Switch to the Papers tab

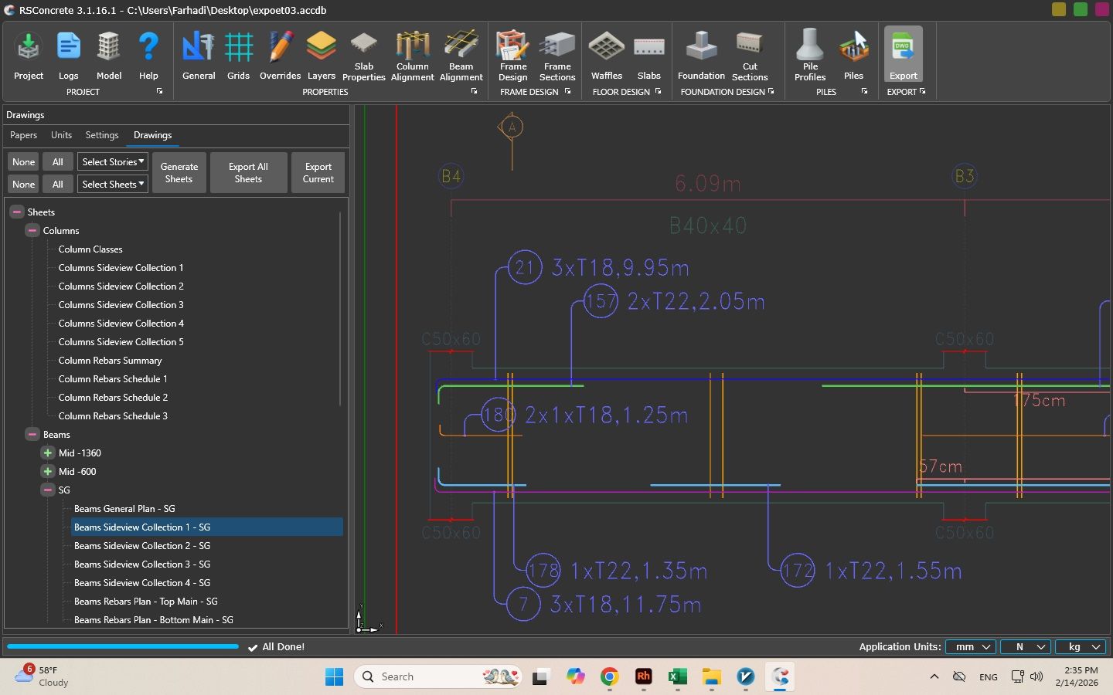point(23,135)
